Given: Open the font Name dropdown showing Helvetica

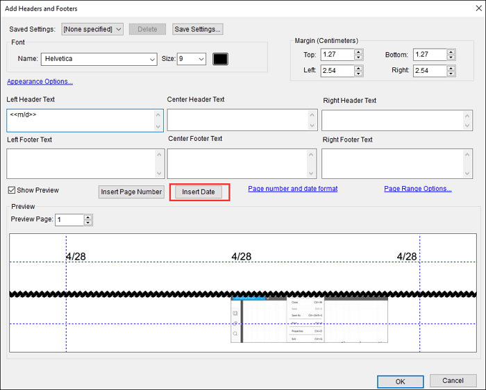Looking at the screenshot, I should (99, 59).
